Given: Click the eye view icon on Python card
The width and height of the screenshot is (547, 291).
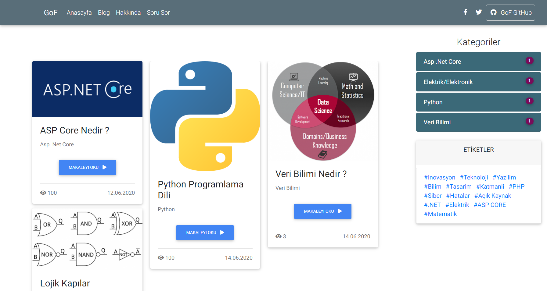Looking at the screenshot, I should pyautogui.click(x=161, y=258).
